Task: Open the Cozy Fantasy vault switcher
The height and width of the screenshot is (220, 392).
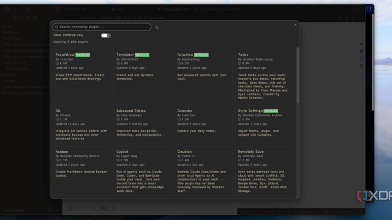Action: (13, 210)
